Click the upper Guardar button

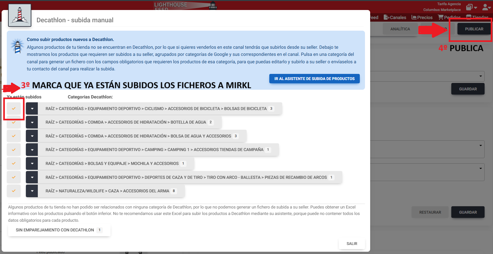468,89
